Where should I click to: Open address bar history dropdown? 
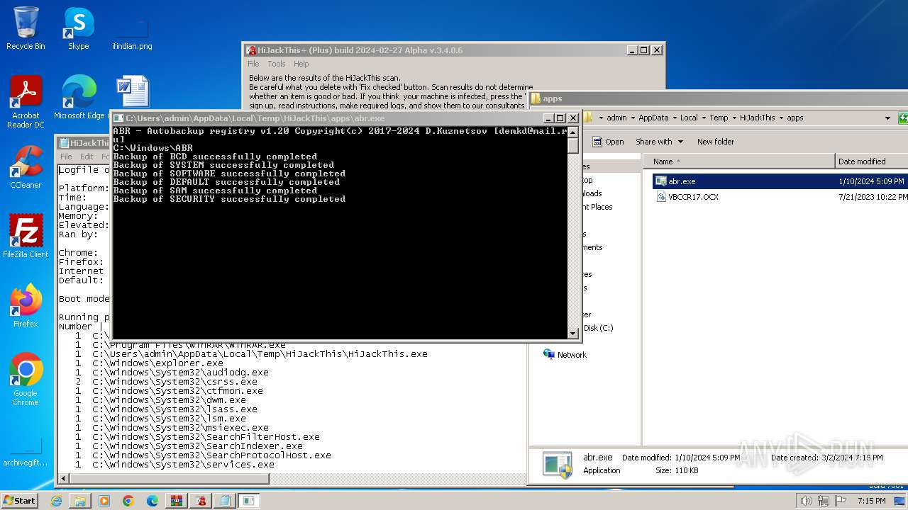coord(887,118)
